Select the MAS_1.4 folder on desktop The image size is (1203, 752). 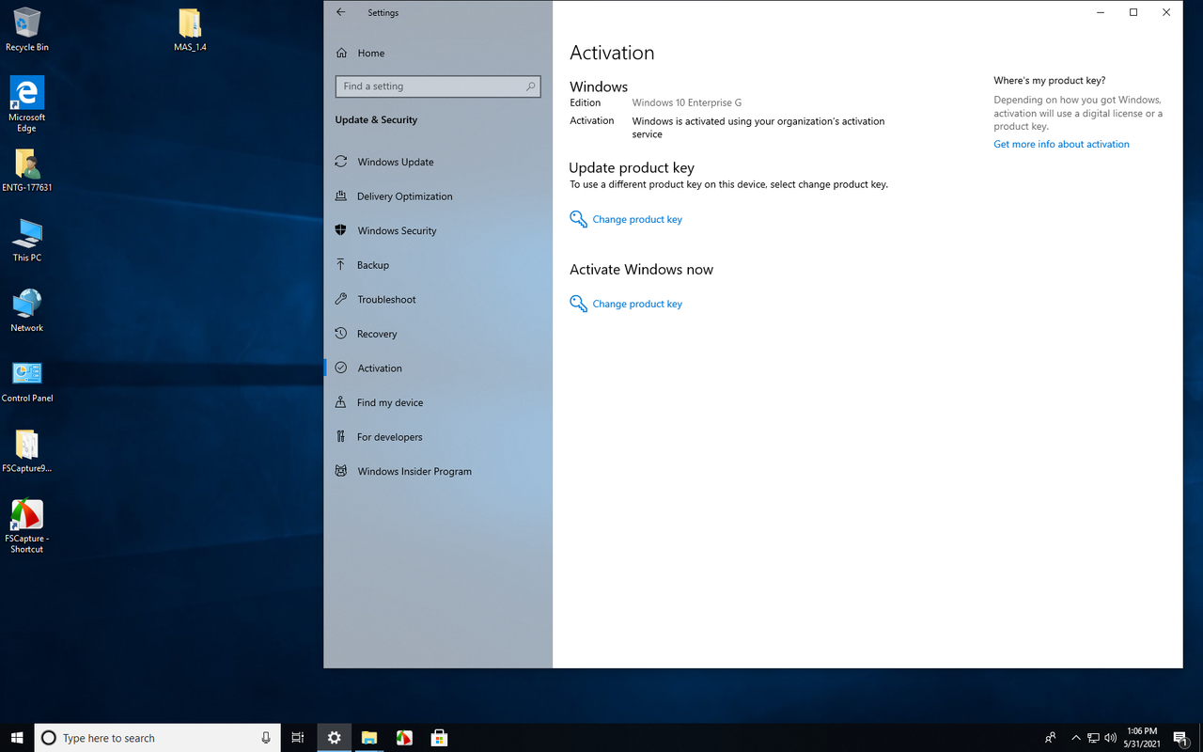click(190, 29)
